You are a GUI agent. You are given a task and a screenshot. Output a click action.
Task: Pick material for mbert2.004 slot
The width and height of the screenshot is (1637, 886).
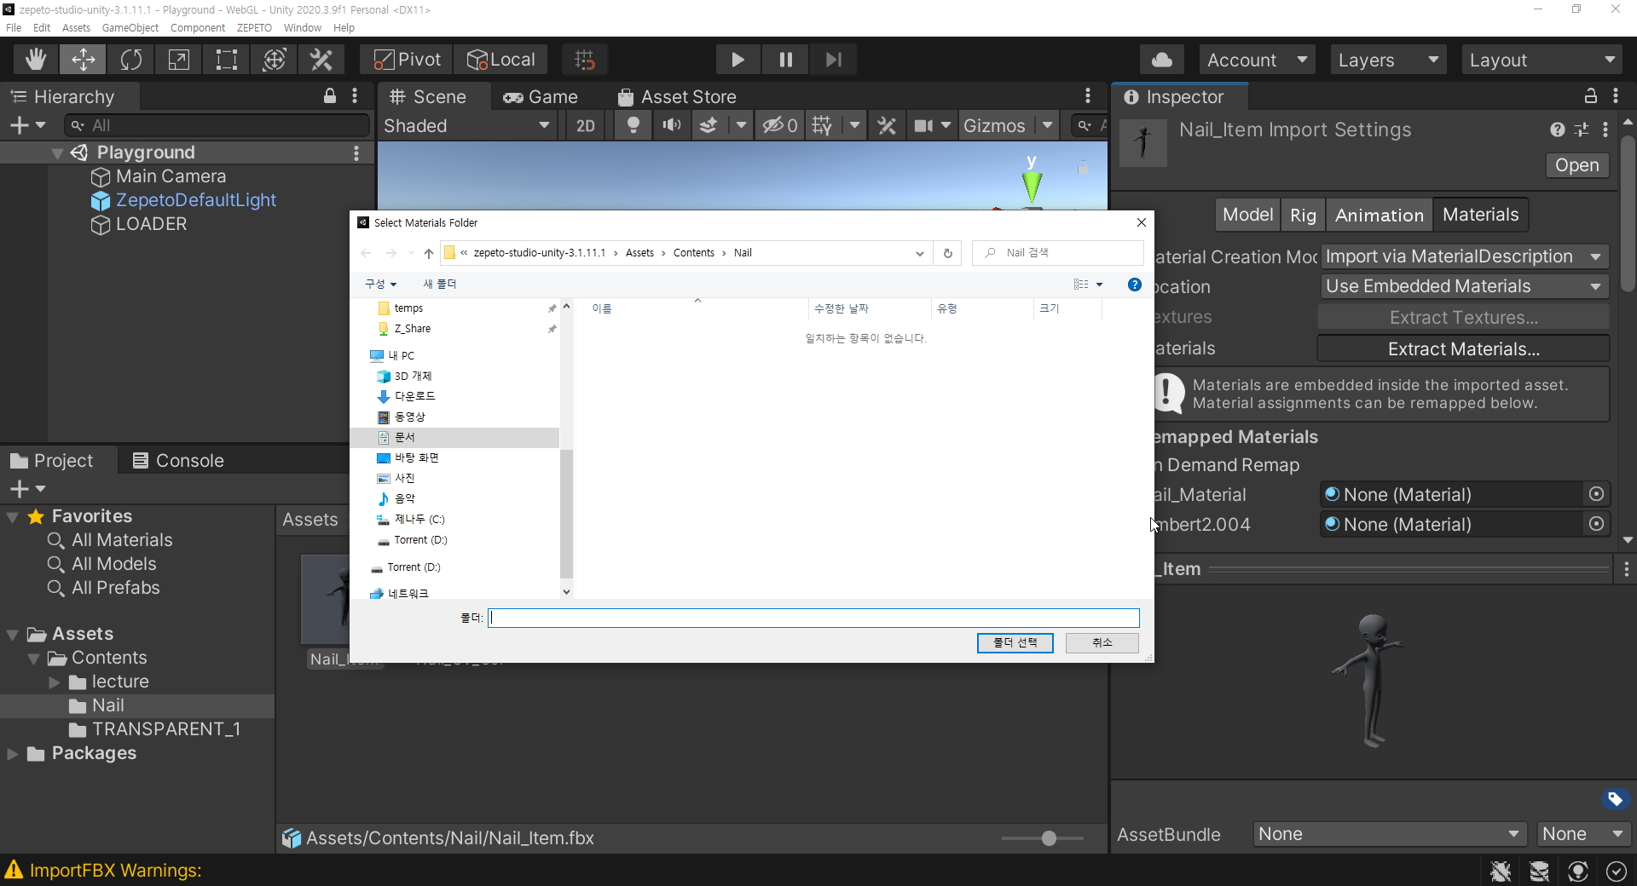point(1596,524)
